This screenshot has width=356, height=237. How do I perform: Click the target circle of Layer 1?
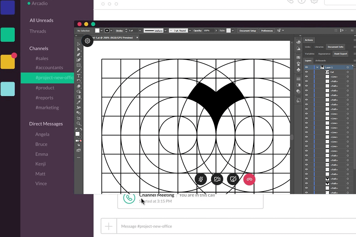pos(347,67)
